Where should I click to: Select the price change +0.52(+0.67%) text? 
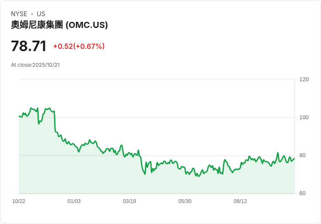point(79,46)
